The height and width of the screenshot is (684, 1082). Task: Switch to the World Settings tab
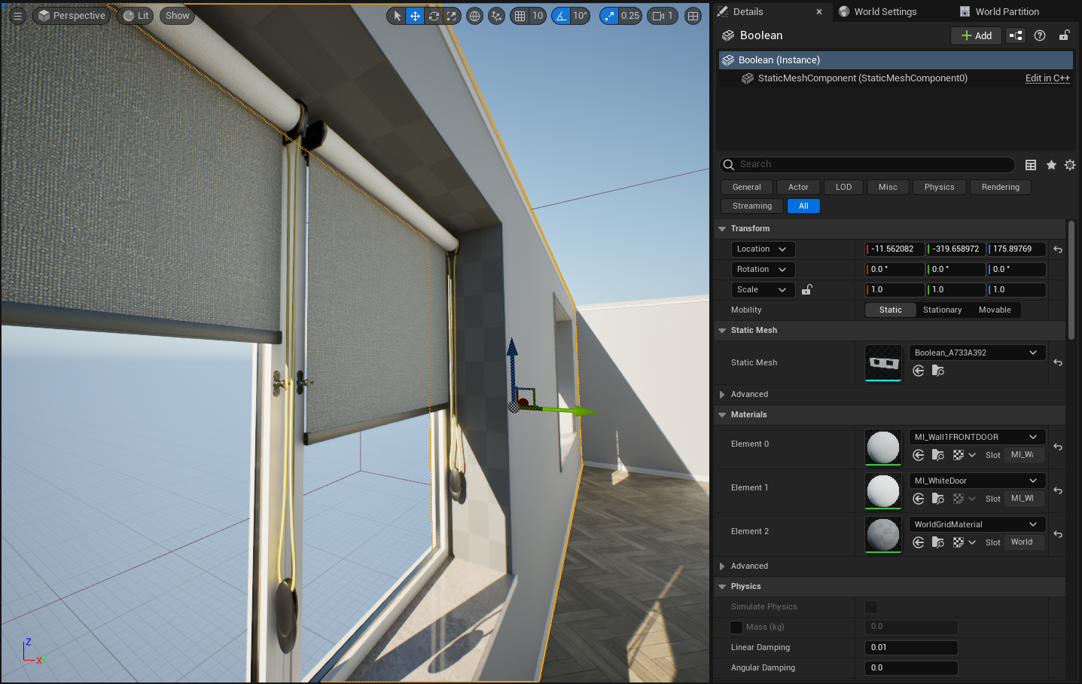click(885, 12)
